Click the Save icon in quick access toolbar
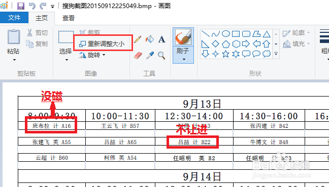The width and height of the screenshot is (329, 187). [x=20, y=6]
